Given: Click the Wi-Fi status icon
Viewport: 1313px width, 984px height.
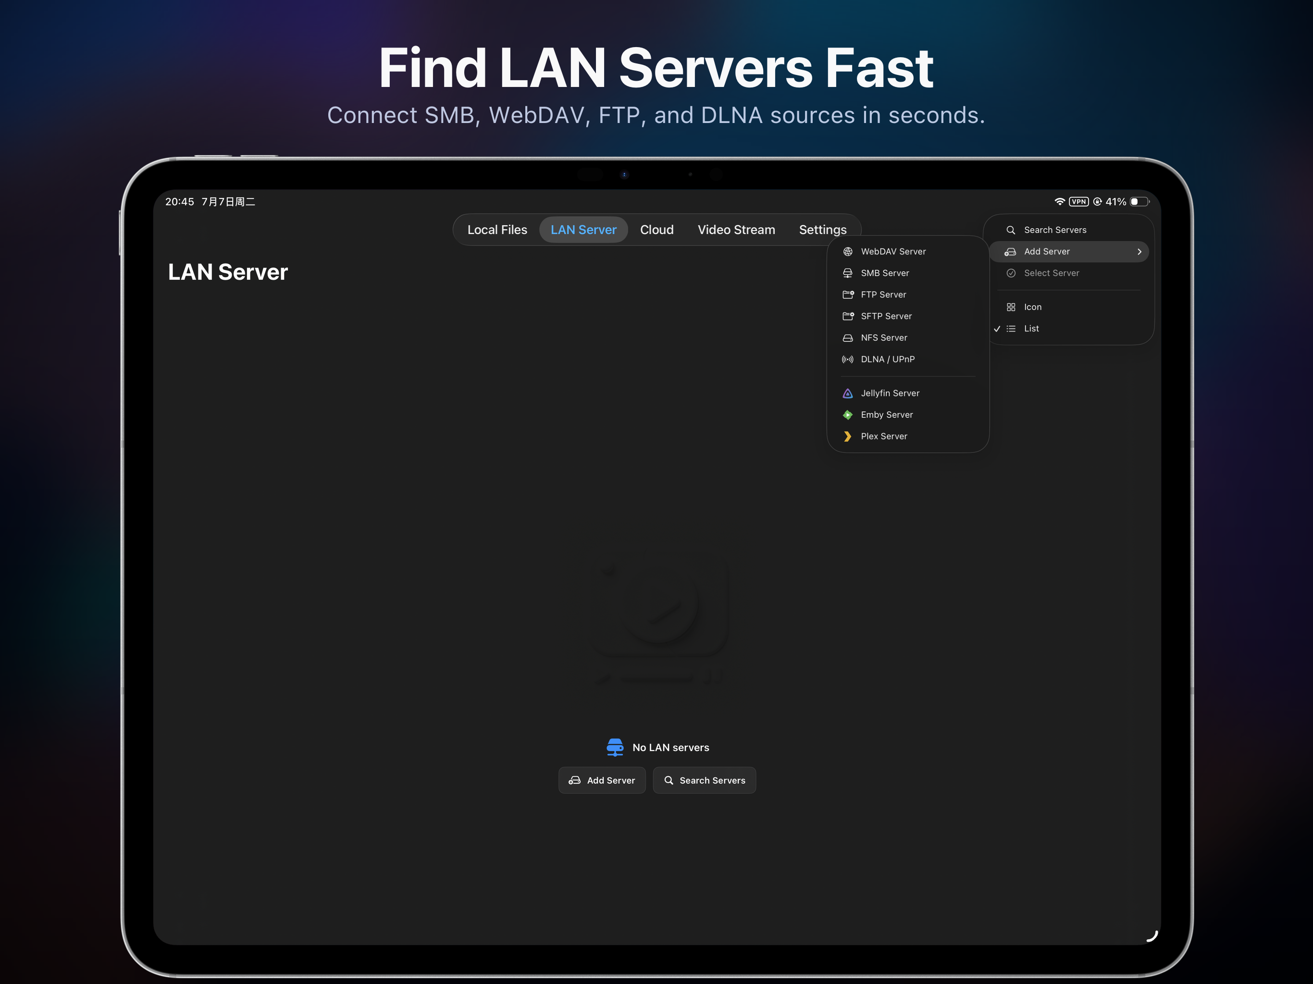Looking at the screenshot, I should 1060,202.
